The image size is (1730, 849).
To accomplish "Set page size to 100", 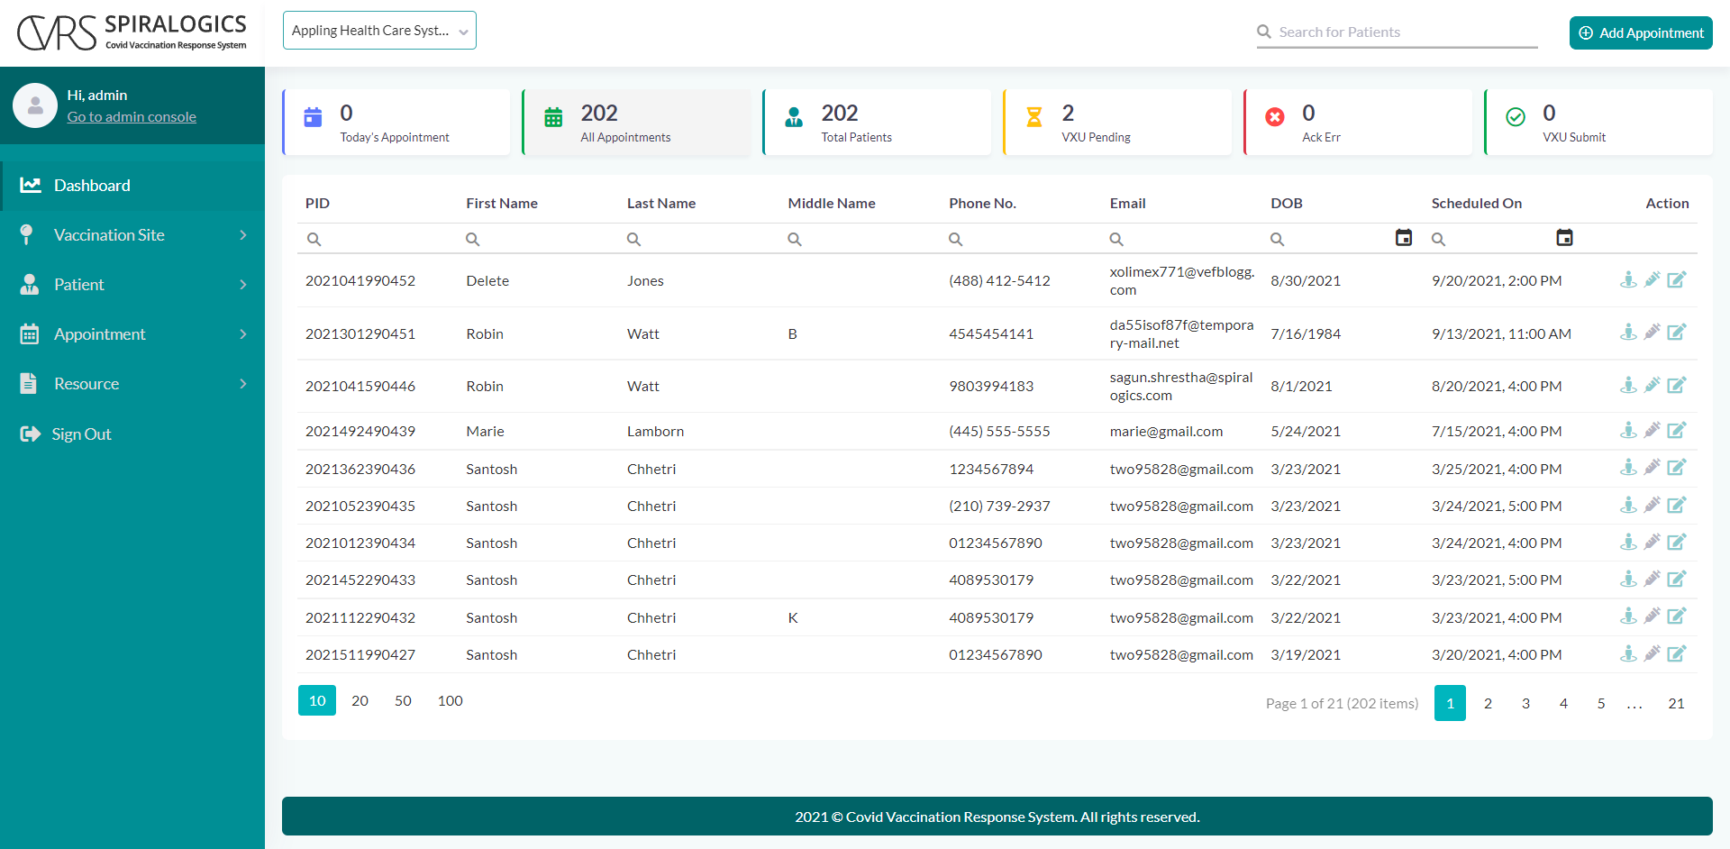I will pyautogui.click(x=450, y=700).
